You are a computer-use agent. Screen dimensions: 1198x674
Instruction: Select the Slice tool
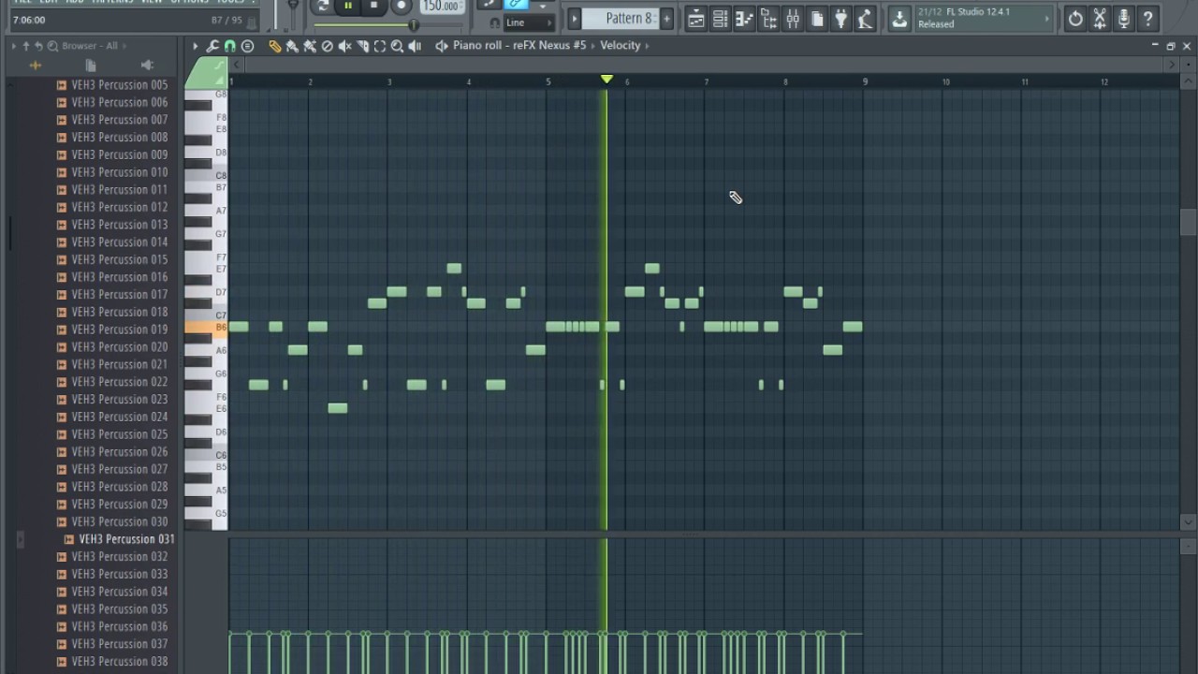tap(362, 46)
